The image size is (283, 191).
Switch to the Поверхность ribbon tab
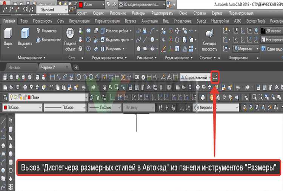tap(42, 21)
